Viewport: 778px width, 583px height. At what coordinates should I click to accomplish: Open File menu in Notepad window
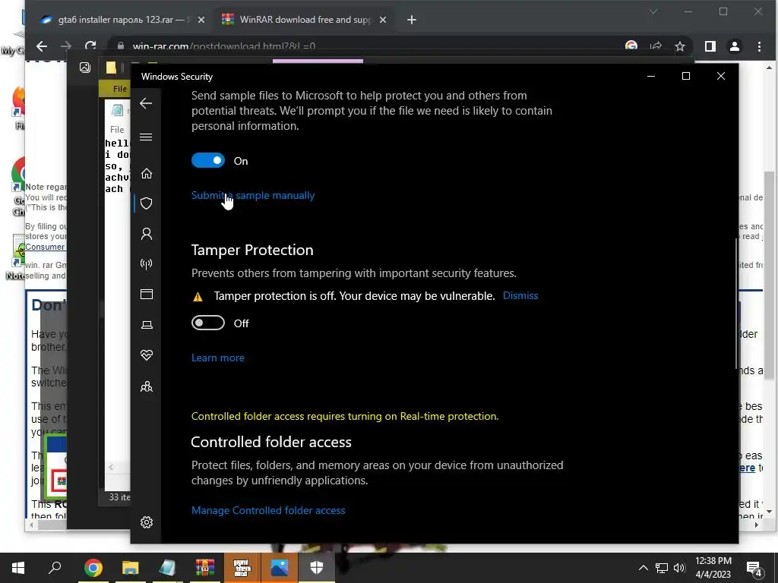pos(117,129)
